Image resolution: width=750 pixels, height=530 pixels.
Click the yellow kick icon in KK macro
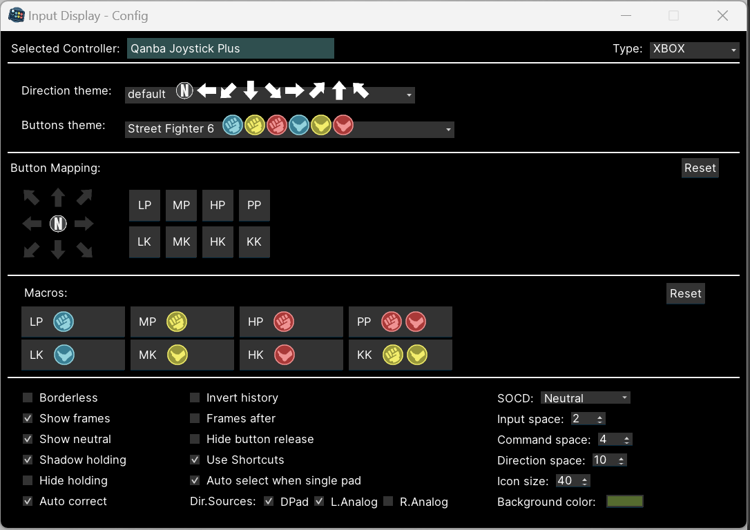click(417, 355)
